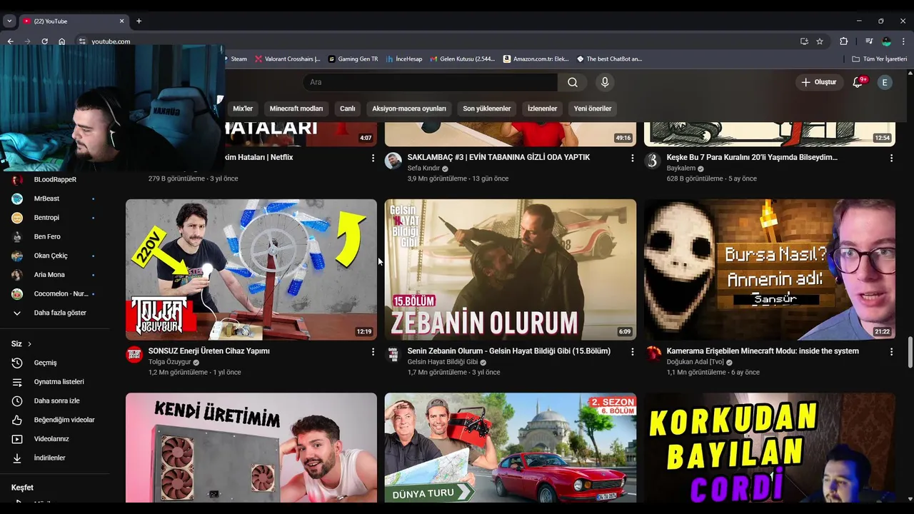Image resolution: width=914 pixels, height=514 pixels.
Task: Play SONSUZ Enerji Üreten Cihaz thumbnail
Action: click(x=251, y=269)
